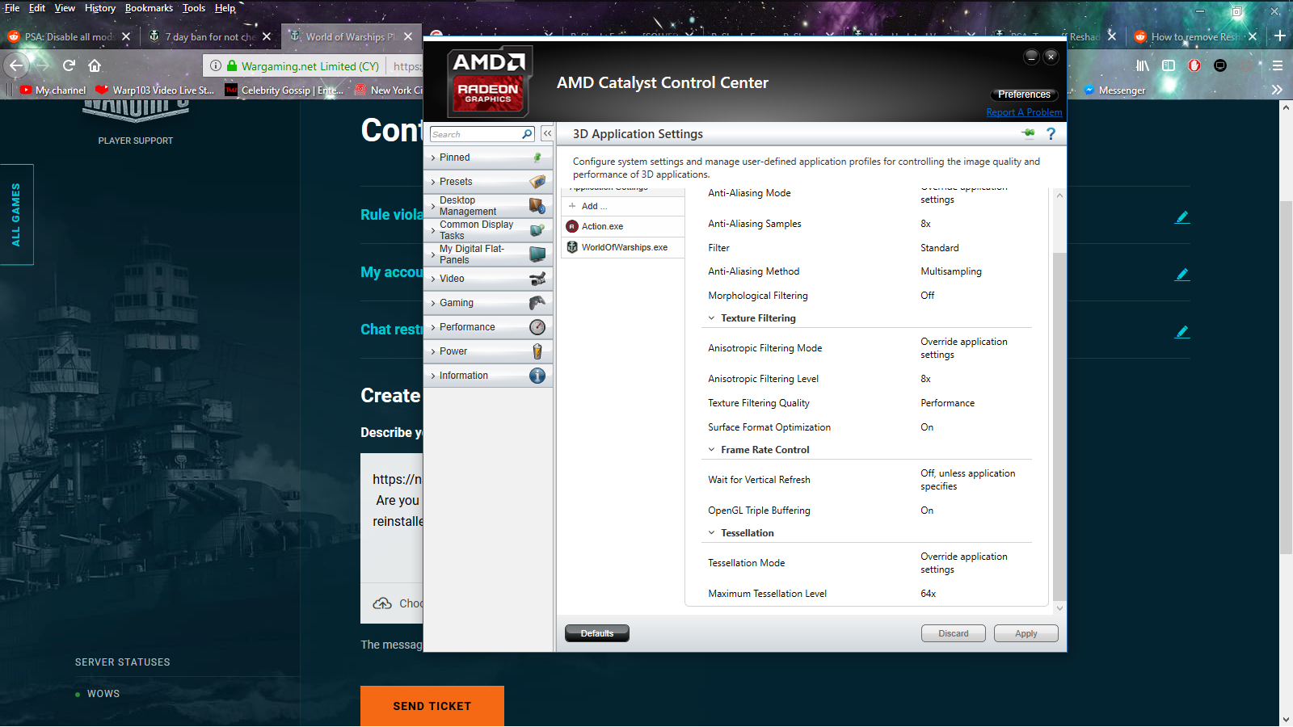Open the Report A Problem link

(1024, 112)
